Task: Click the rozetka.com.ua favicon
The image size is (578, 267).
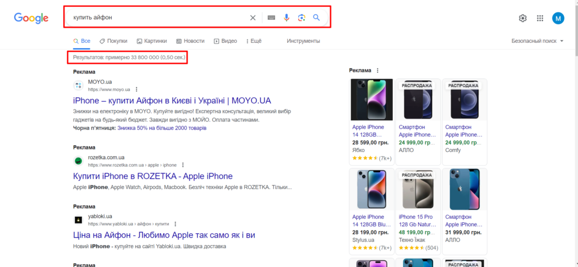Action: point(78,161)
